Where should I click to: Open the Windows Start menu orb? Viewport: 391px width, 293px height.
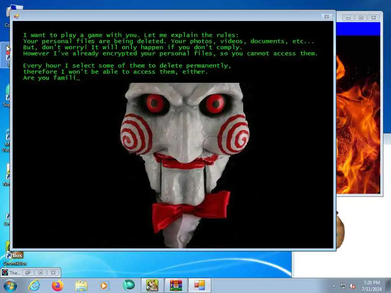(10, 285)
